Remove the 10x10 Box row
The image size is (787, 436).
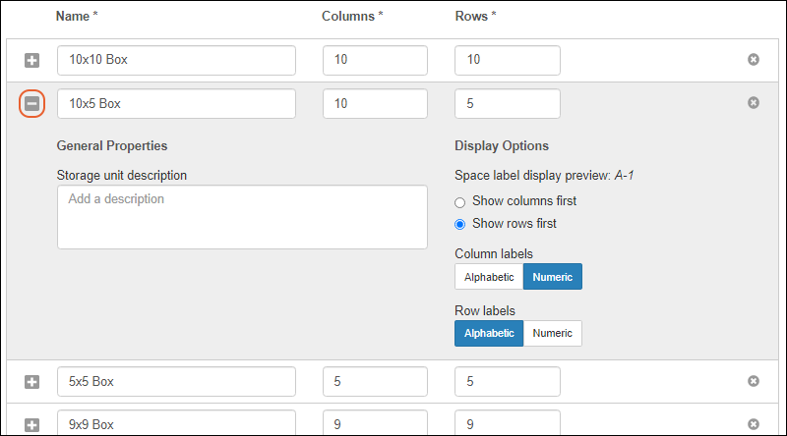(x=754, y=60)
